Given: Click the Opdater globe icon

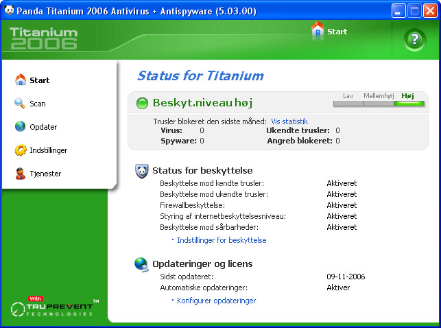Looking at the screenshot, I should [x=20, y=127].
